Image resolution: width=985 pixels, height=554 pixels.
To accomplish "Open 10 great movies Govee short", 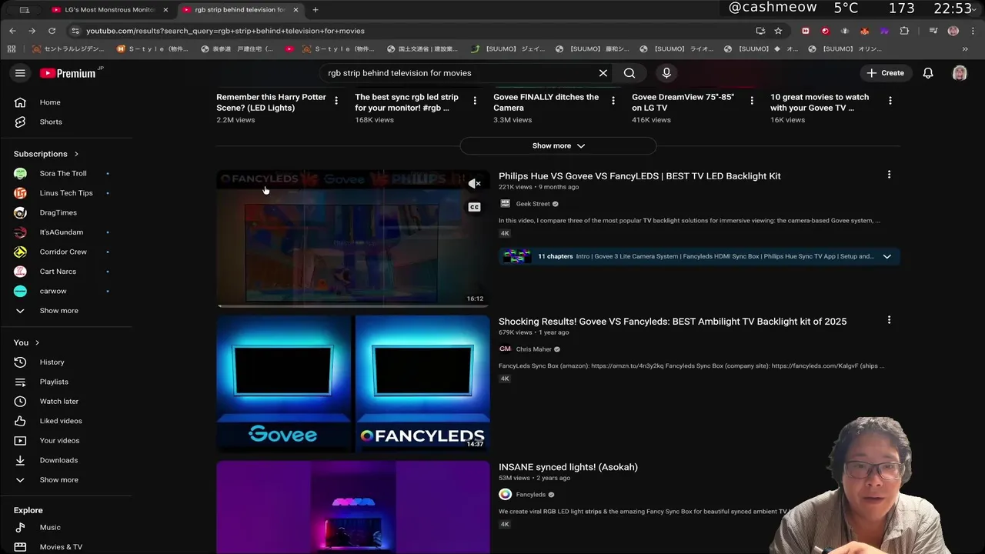I will click(x=820, y=102).
